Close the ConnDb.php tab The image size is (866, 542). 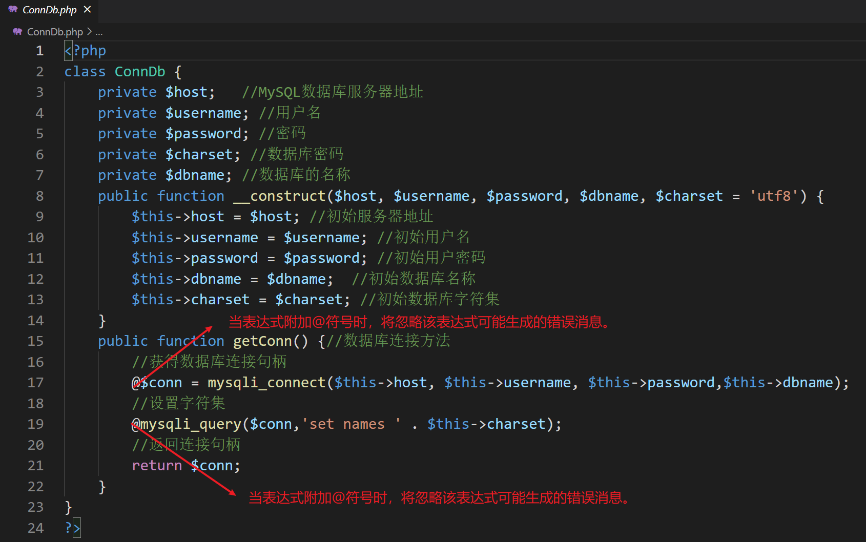point(88,10)
